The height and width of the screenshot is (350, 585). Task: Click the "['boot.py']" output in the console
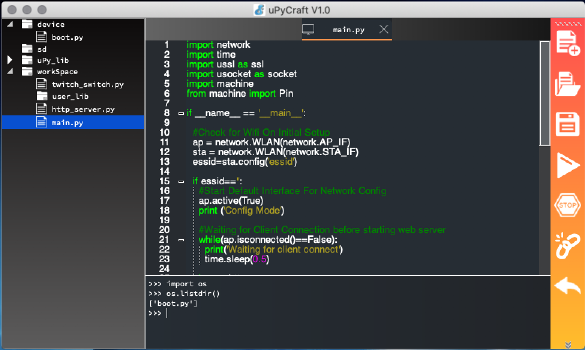[173, 303]
